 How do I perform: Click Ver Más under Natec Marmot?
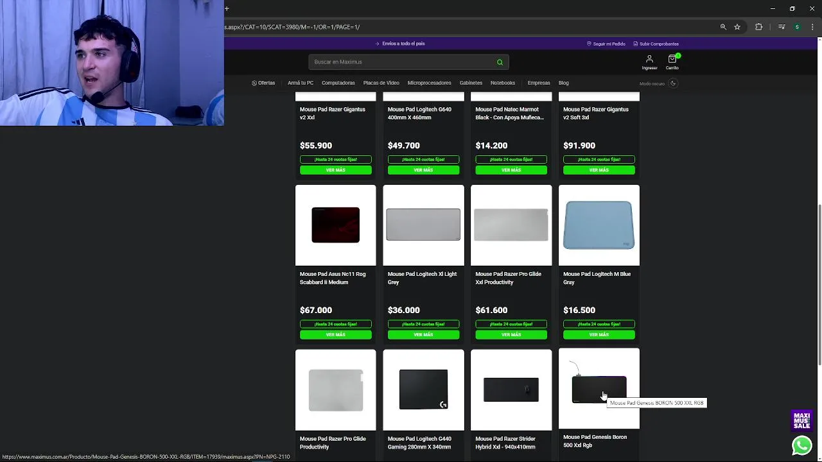(511, 170)
